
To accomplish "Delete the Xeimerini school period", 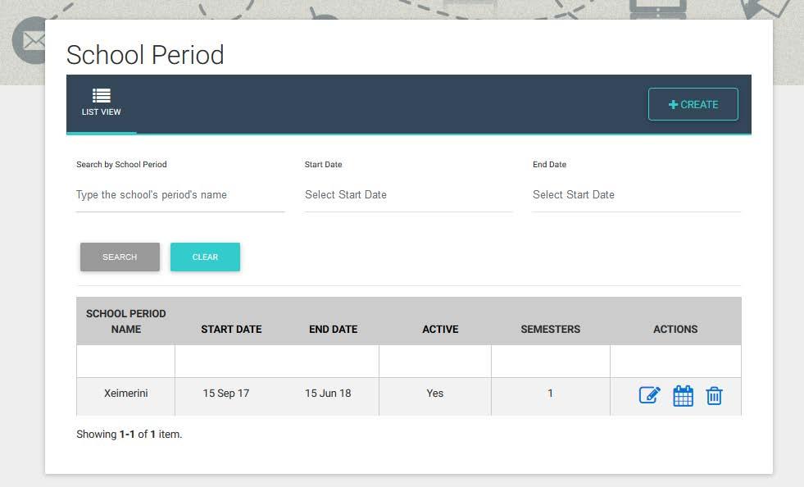I will click(714, 396).
